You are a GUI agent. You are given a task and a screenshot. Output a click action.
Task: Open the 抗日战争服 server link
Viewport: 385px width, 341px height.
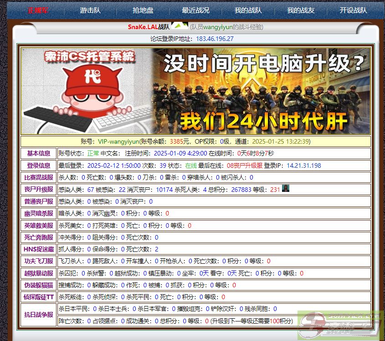click(x=39, y=315)
